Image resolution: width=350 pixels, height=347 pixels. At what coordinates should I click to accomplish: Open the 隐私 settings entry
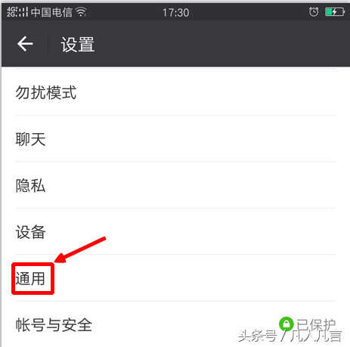(x=175, y=185)
